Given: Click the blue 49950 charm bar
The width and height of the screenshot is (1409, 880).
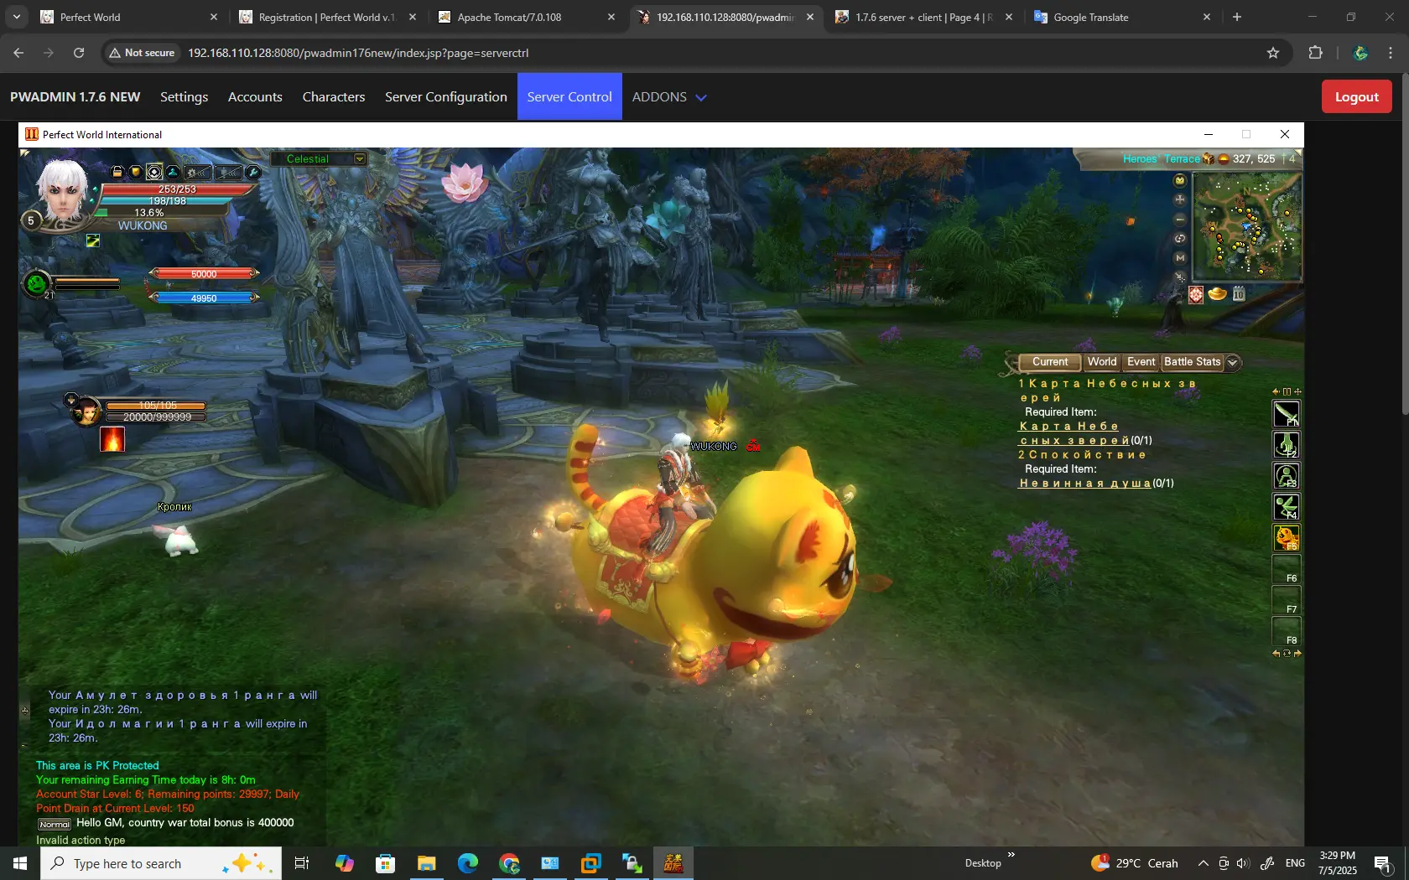Looking at the screenshot, I should coord(204,298).
